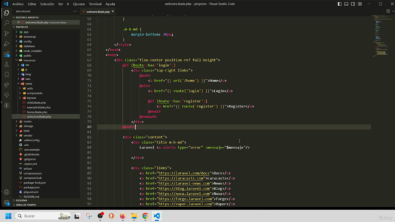Follow the https://nova.laravel.com link in code
The height and width of the screenshot is (222, 395).
(184, 194)
